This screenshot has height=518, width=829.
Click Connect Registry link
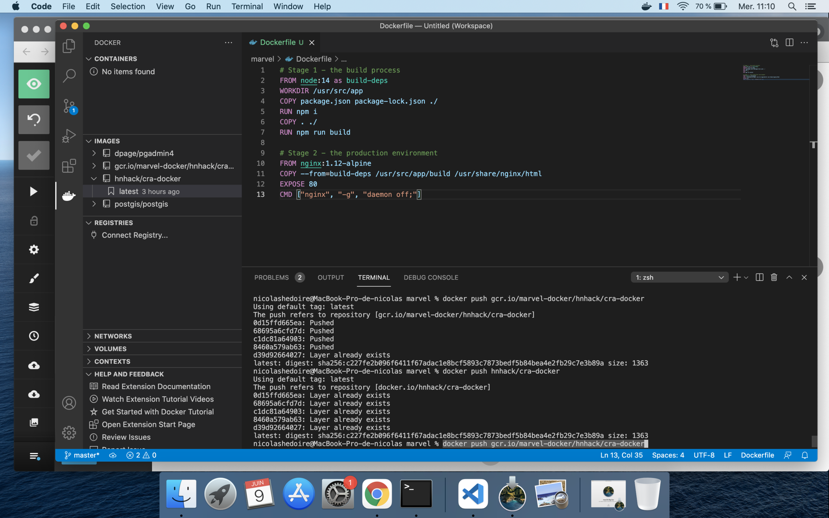(x=134, y=235)
